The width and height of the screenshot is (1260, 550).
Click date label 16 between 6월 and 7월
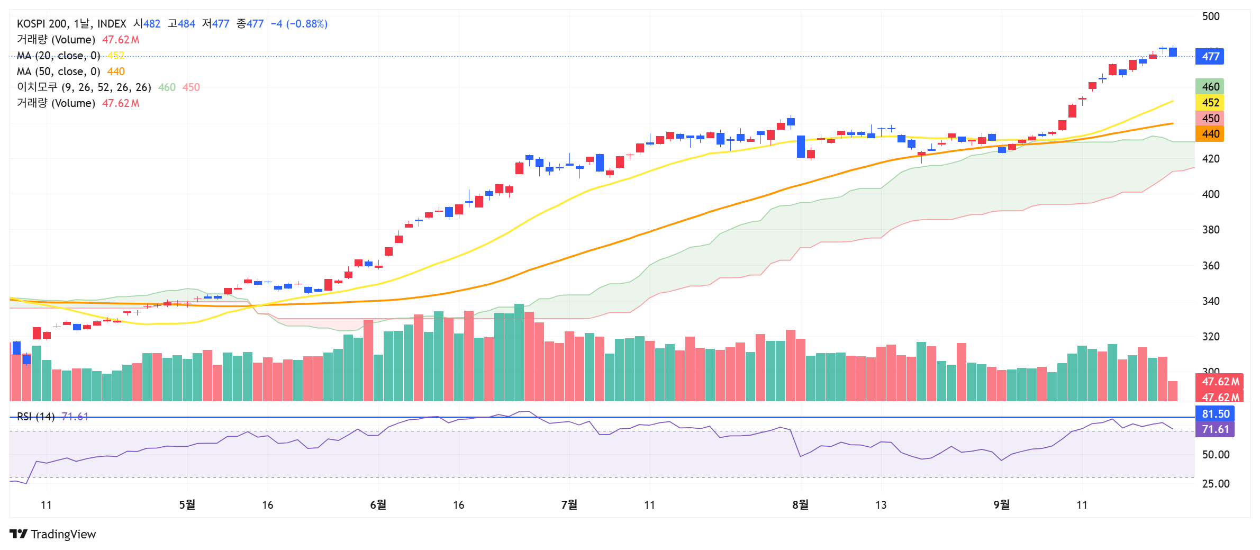point(459,505)
